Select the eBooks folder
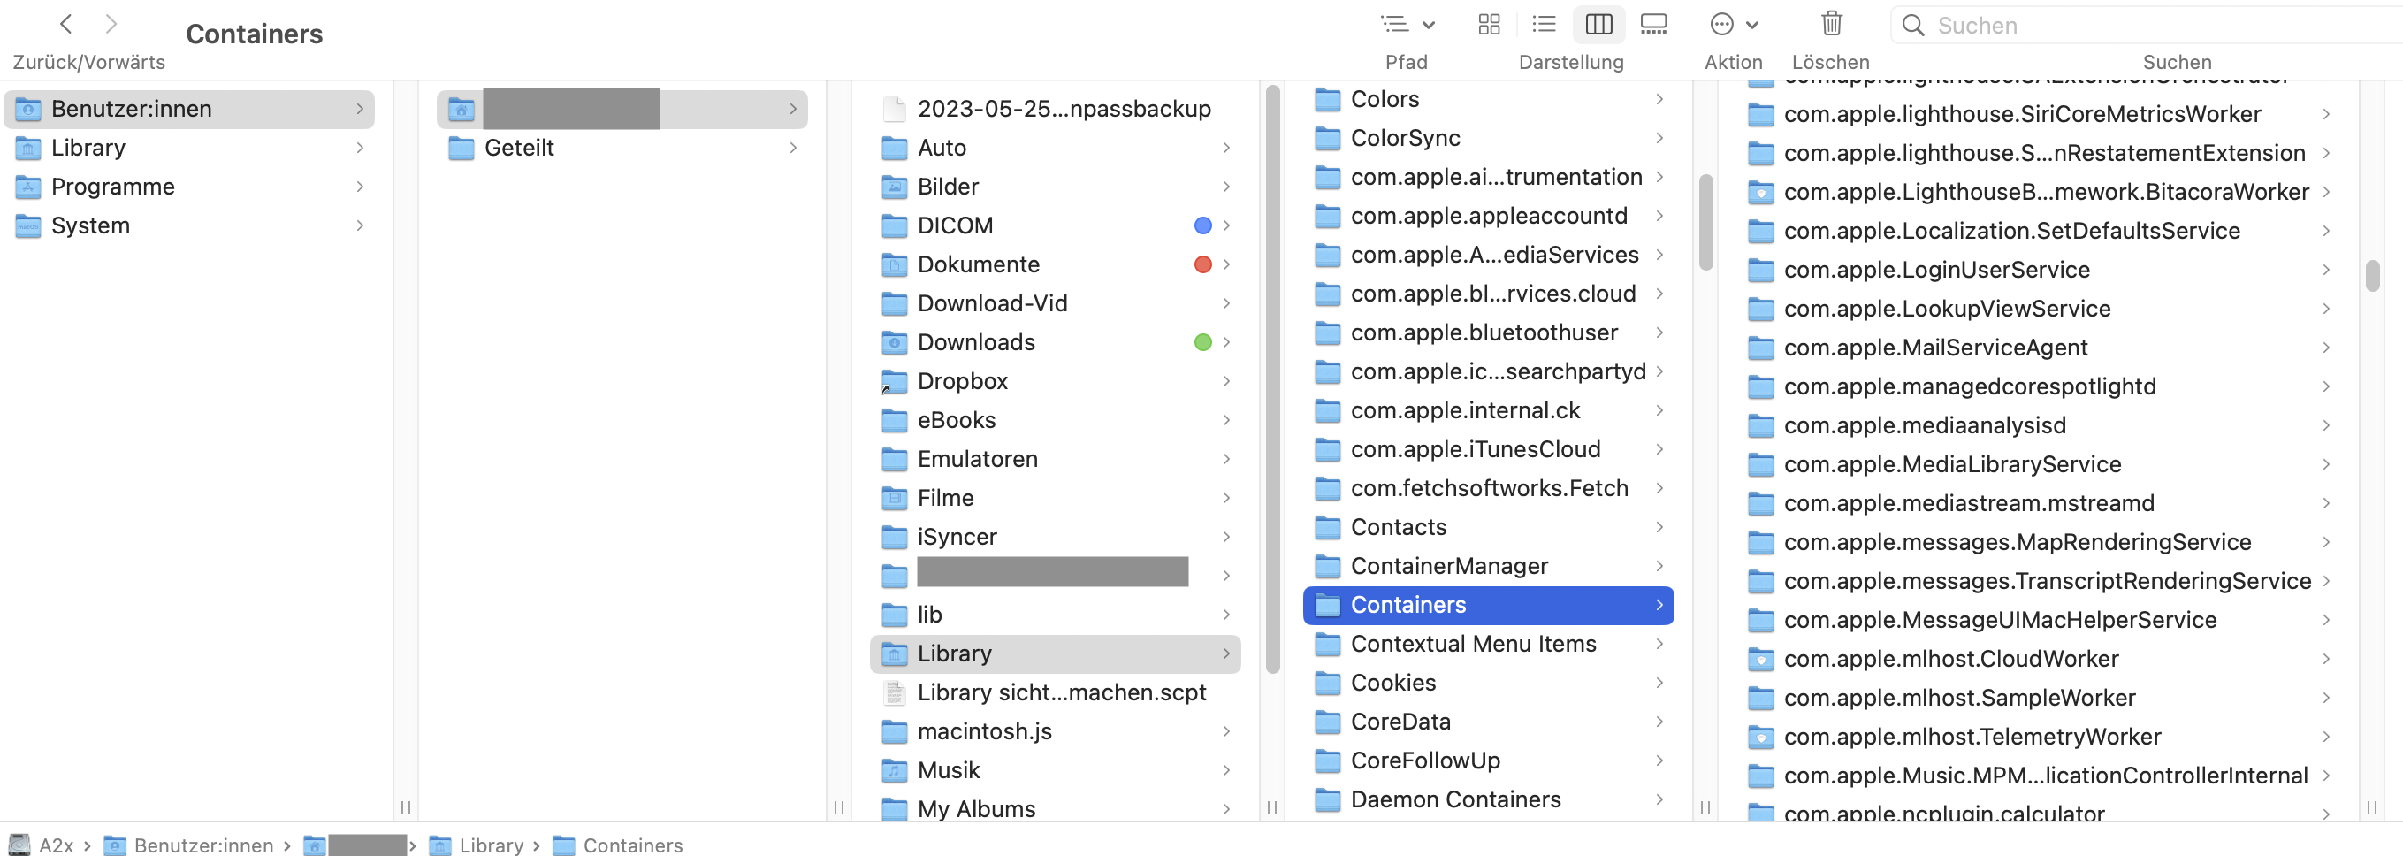 click(1055, 420)
